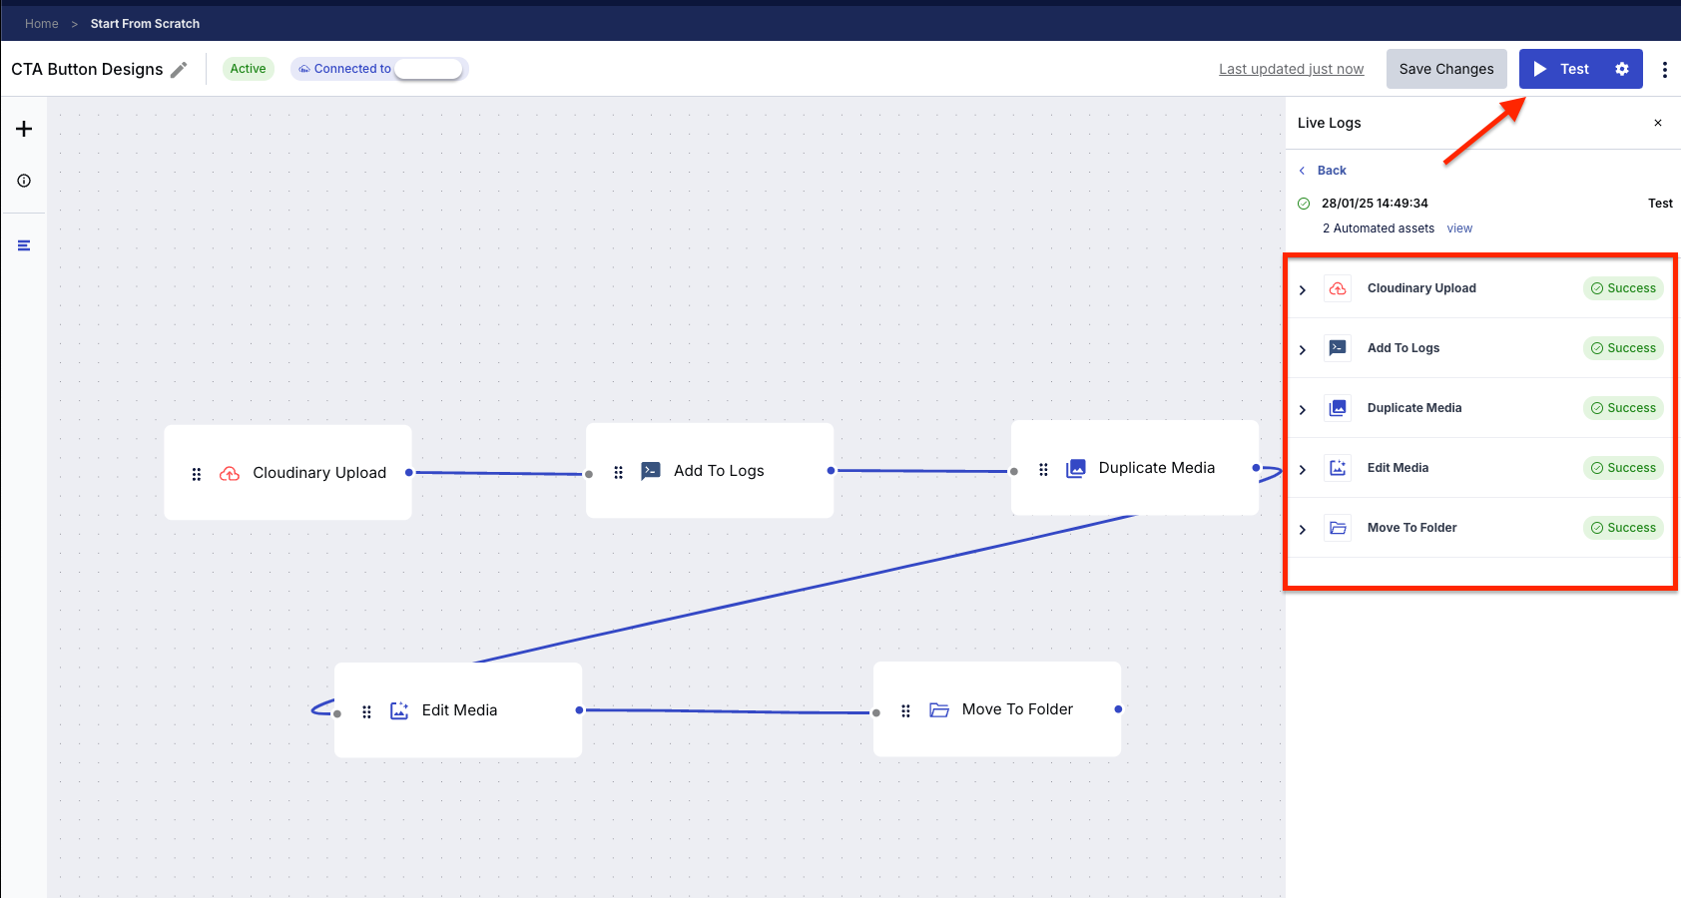Open test settings gear icon
Viewport: 1681px width, 898px height.
(x=1622, y=69)
